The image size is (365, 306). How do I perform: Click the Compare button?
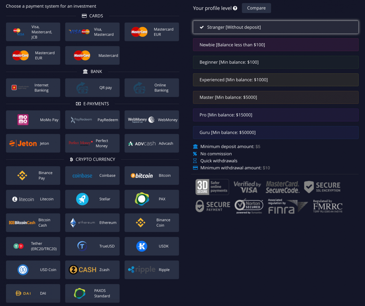(256, 8)
